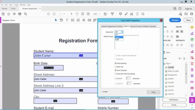Save the file with the floppy disk icon
Screen dimensions: 195x110
(3, 14)
